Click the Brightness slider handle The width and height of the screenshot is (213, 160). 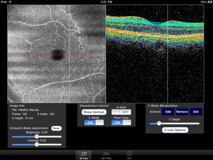pyautogui.click(x=37, y=136)
